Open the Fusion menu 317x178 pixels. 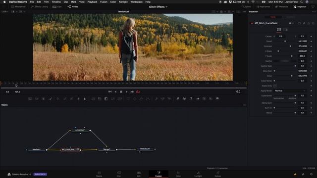coord(104,2)
